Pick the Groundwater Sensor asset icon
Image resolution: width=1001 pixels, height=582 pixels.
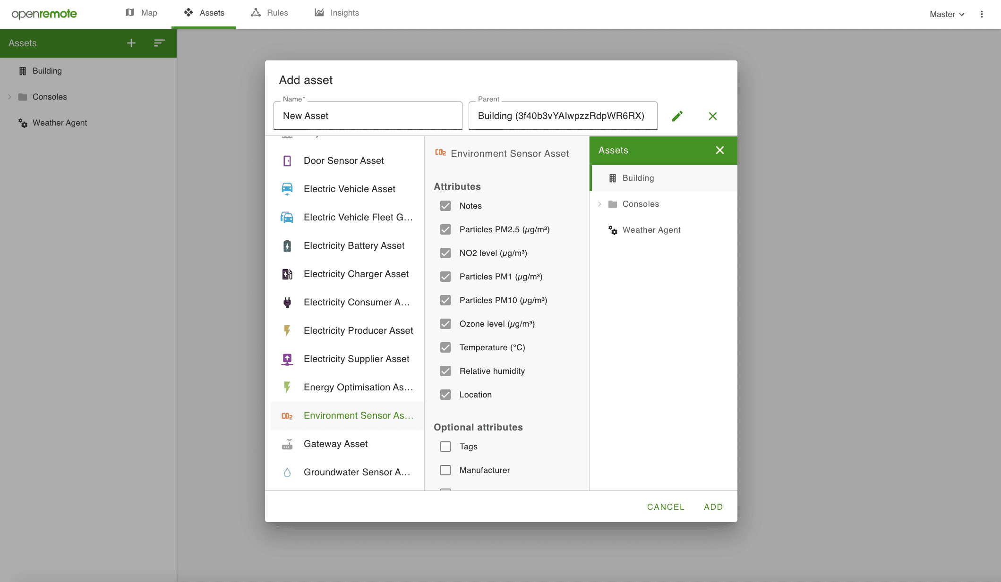pyautogui.click(x=287, y=472)
